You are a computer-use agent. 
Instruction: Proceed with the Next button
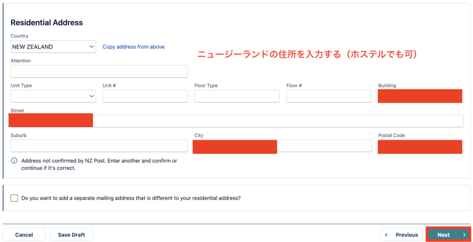click(x=448, y=235)
